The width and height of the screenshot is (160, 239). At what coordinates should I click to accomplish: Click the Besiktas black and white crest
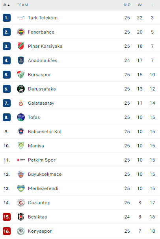[x=20, y=217]
